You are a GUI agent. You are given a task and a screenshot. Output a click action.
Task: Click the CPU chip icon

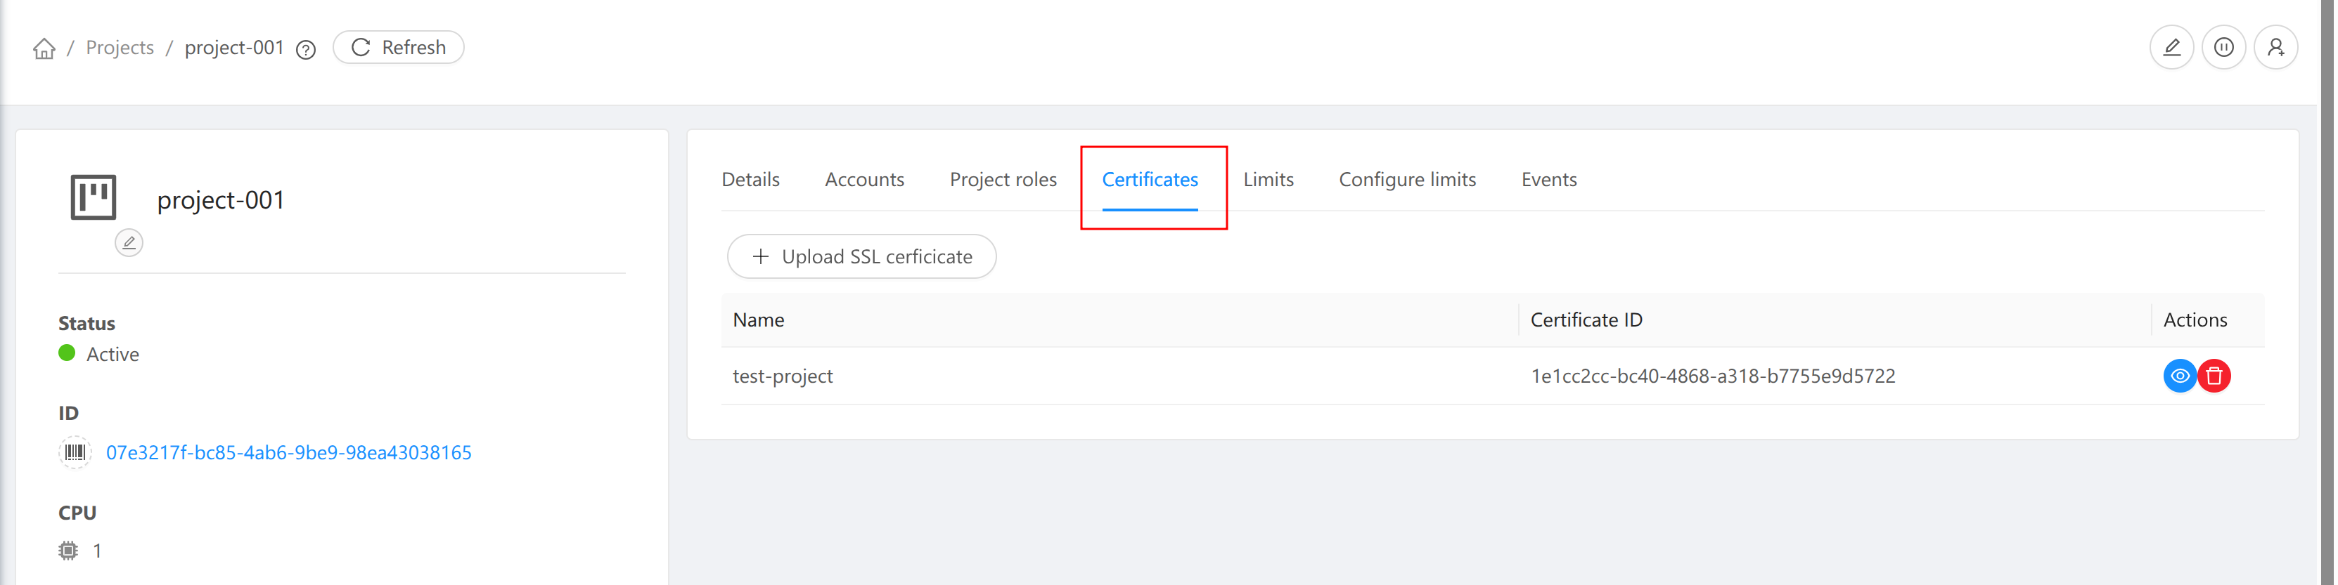[x=68, y=551]
